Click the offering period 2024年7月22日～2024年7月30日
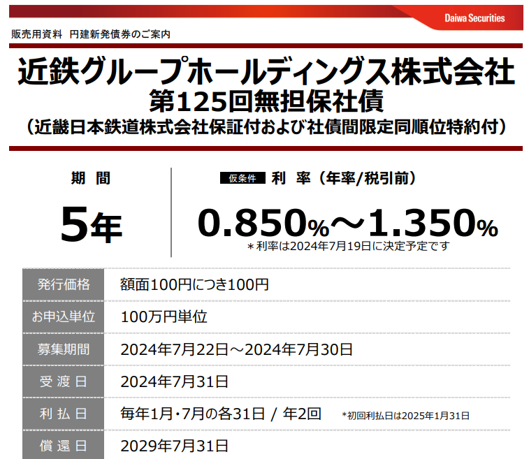529x459 pixels. [236, 349]
